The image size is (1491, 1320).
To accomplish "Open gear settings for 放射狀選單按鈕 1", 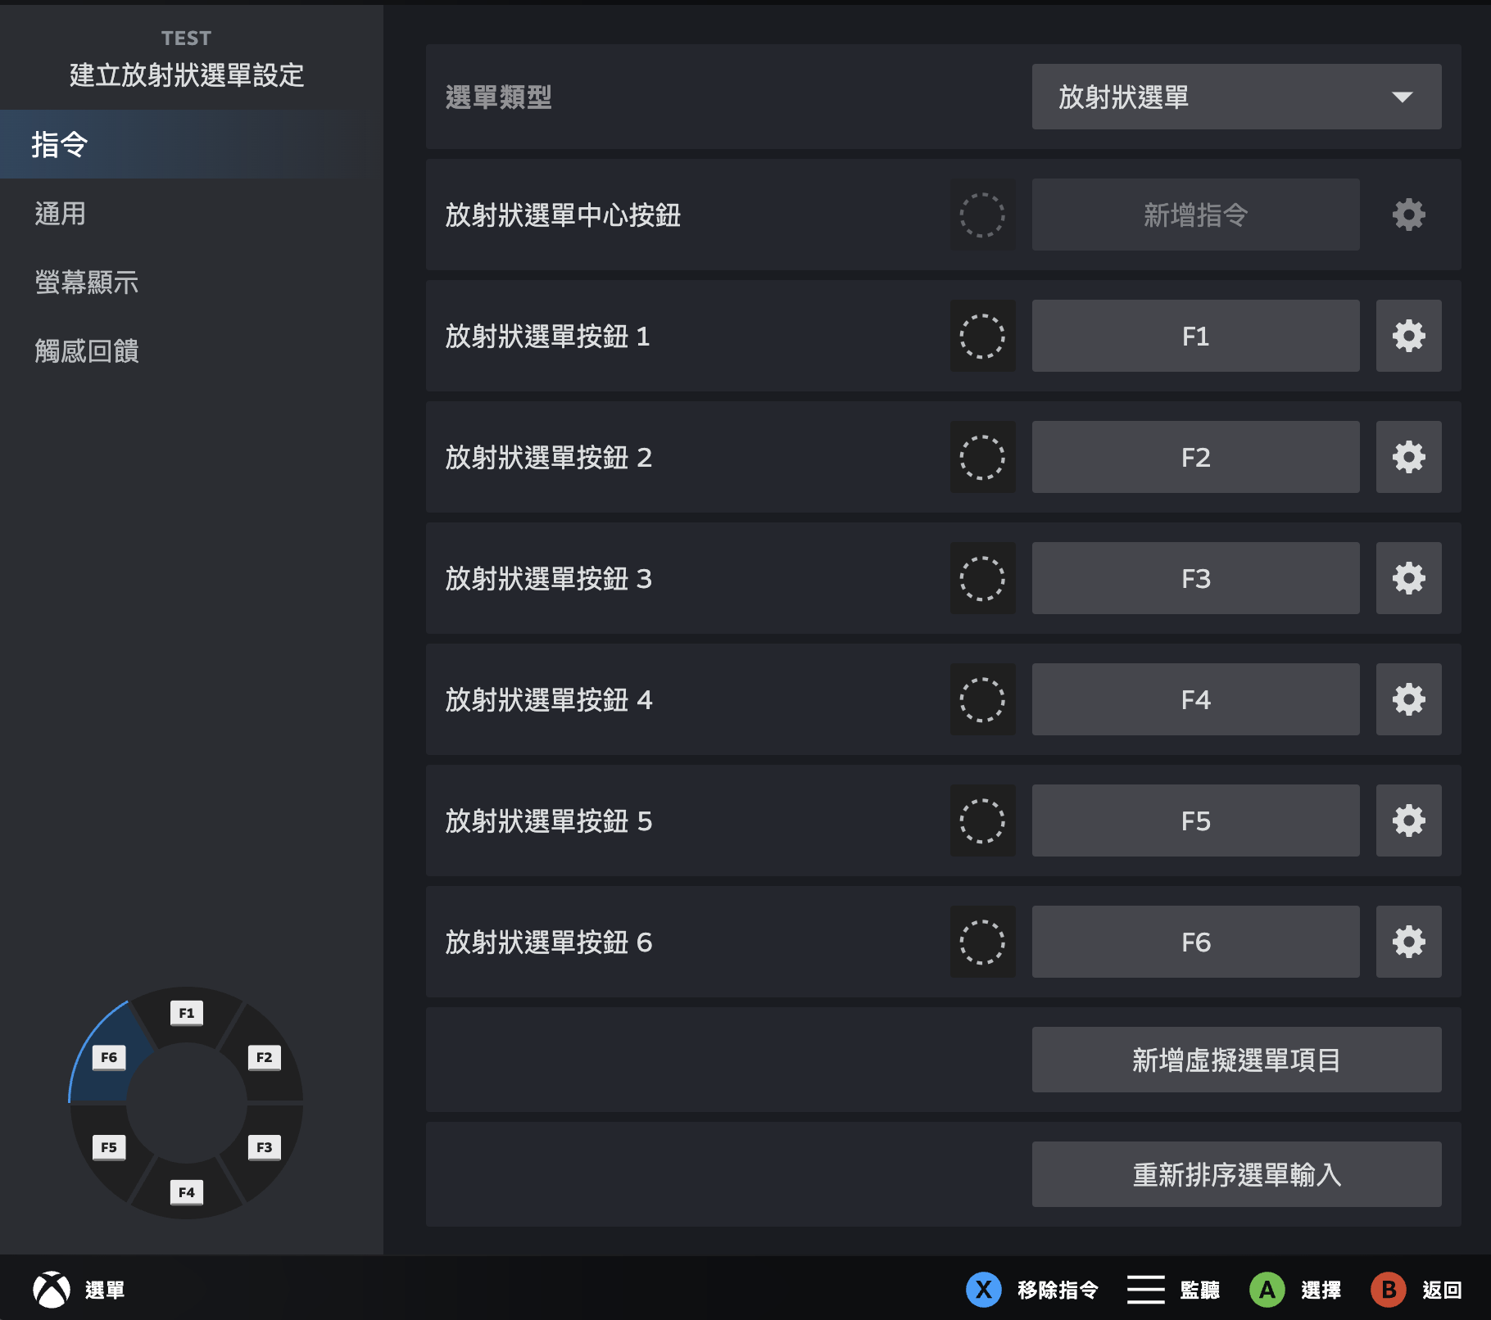I will click(1408, 336).
